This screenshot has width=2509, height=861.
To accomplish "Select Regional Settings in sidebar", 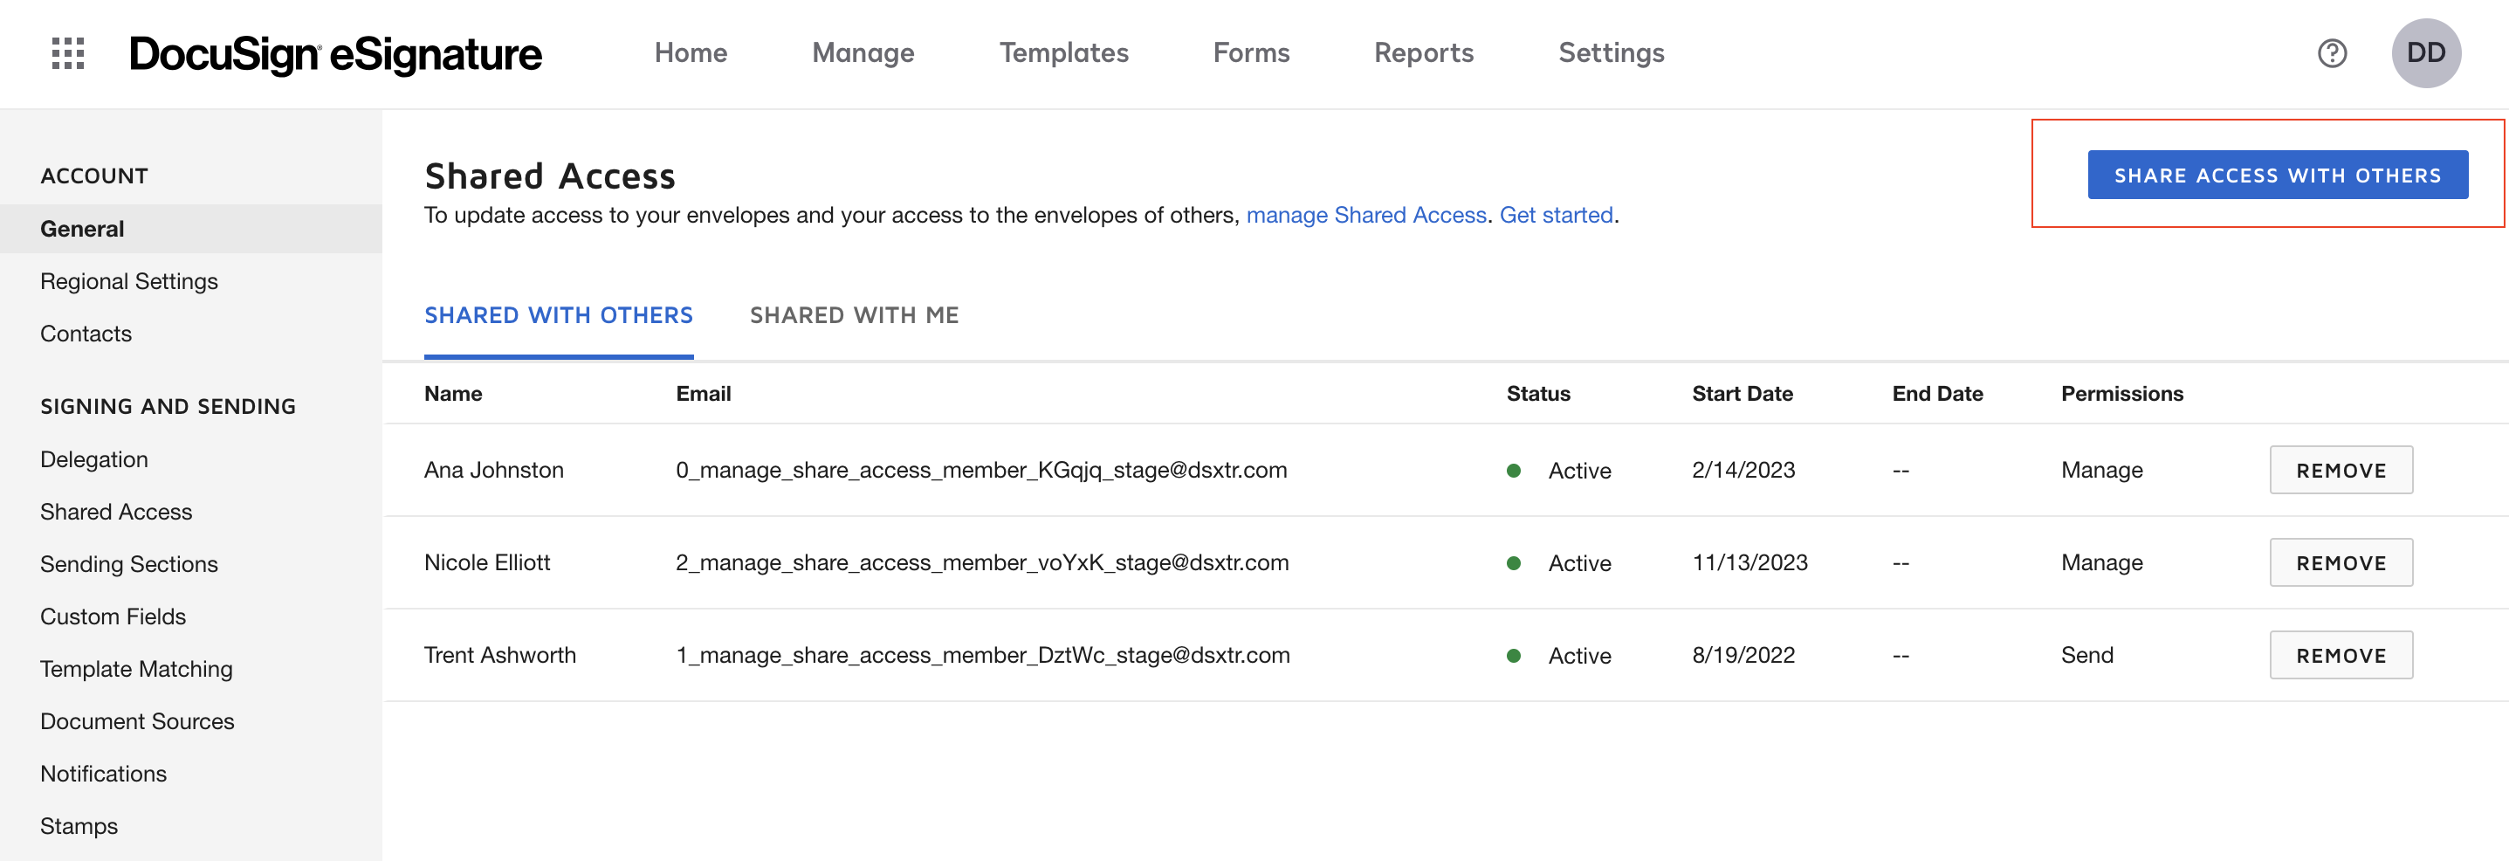I will [x=128, y=281].
